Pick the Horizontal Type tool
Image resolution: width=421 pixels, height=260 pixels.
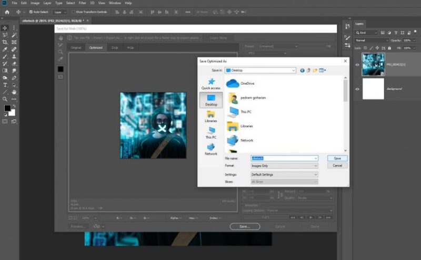point(5,85)
